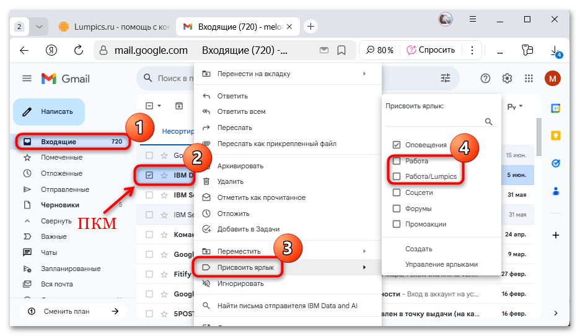This screenshot has height=336, width=580.
Task: Click the browser back arrow
Action: pos(24,50)
